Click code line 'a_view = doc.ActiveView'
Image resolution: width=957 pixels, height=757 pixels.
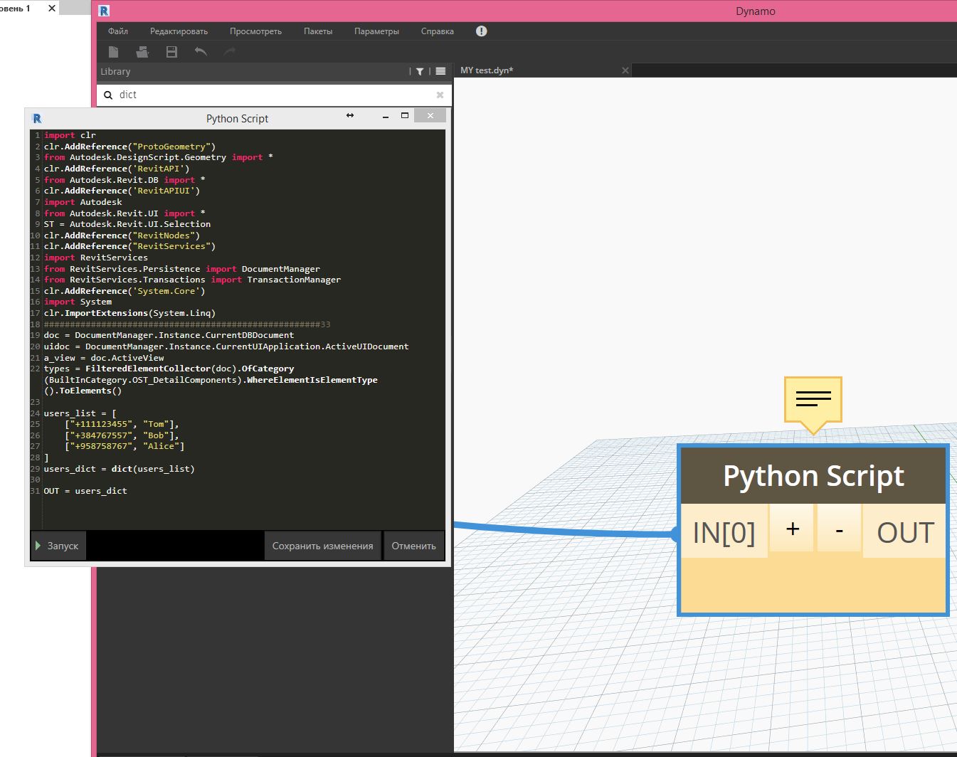click(x=104, y=358)
